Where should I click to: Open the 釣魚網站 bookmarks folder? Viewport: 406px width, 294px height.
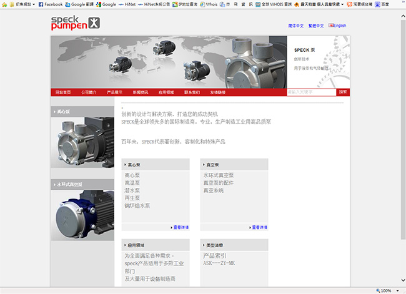pyautogui.click(x=18, y=4)
